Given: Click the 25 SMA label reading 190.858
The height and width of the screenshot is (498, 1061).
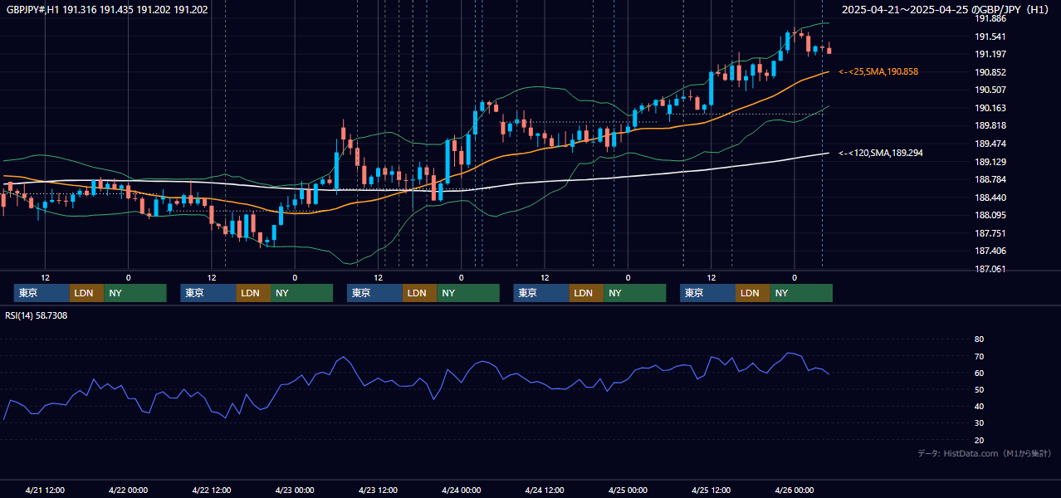Looking at the screenshot, I should [878, 72].
